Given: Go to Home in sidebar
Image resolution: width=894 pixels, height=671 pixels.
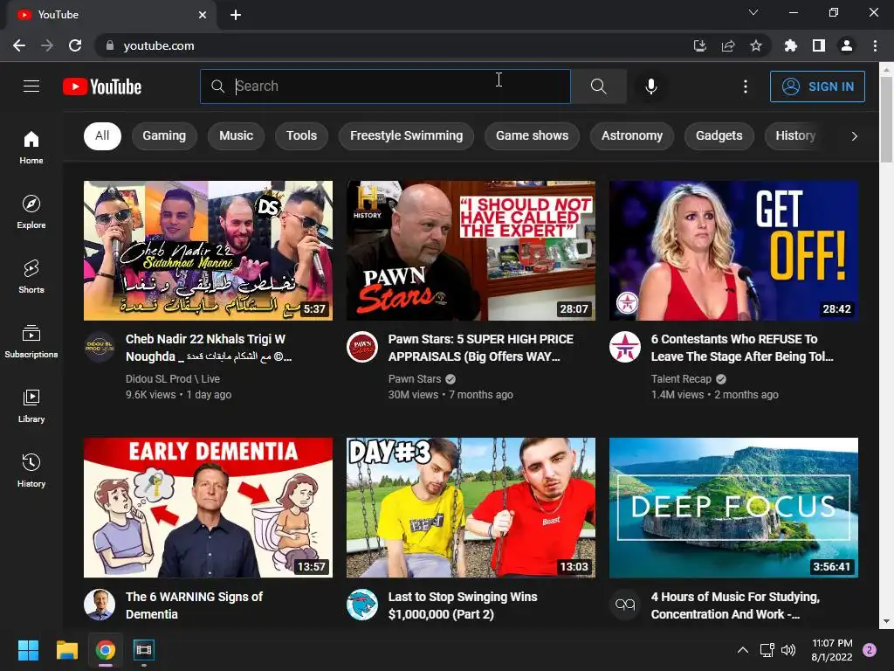Looking at the screenshot, I should point(31,147).
